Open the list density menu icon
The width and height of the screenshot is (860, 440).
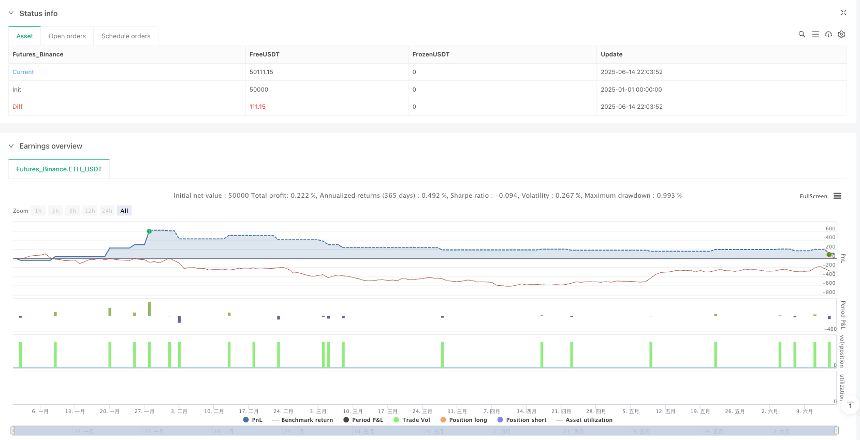[815, 34]
